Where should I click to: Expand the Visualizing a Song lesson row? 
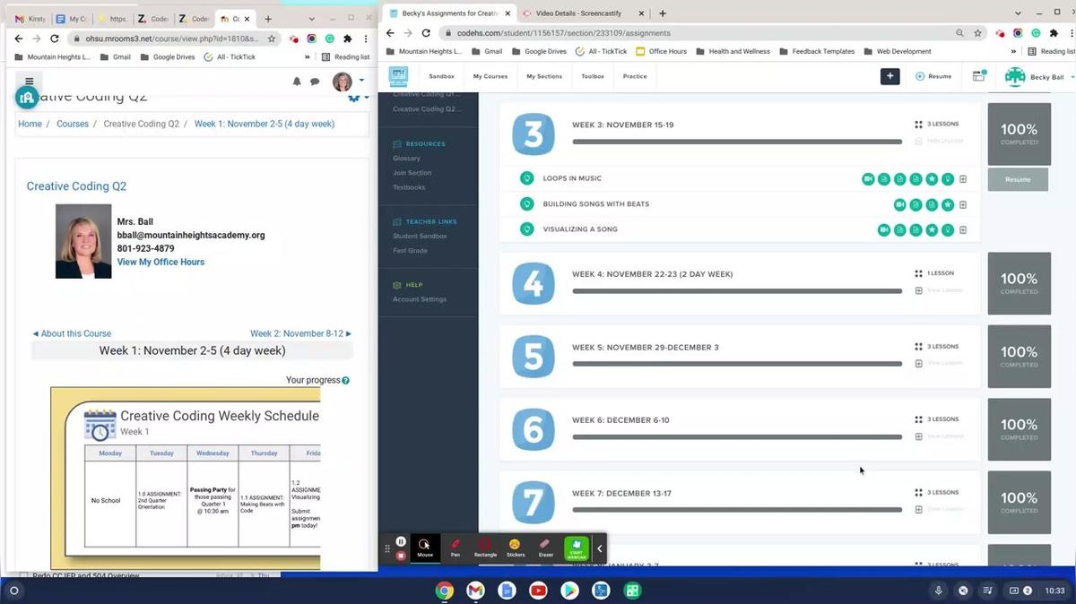click(x=963, y=230)
